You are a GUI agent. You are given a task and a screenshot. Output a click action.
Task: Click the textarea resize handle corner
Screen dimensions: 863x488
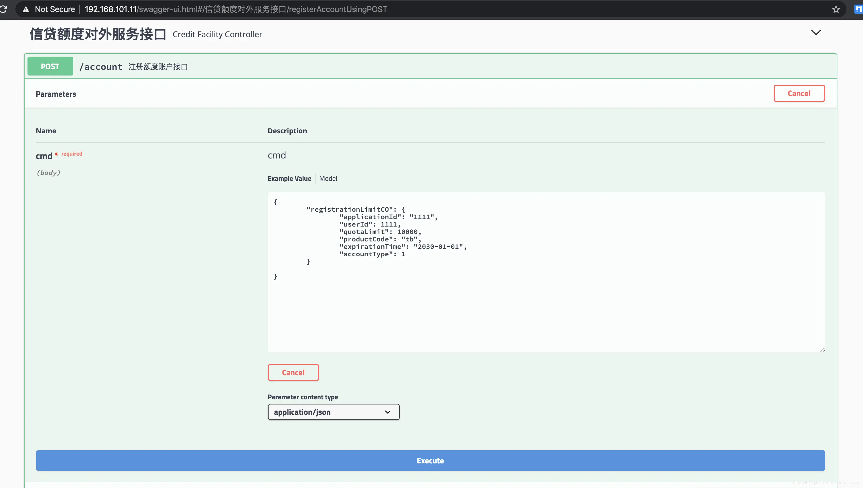[x=822, y=350]
